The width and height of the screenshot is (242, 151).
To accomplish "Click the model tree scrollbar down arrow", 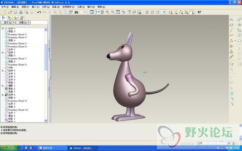I will [46, 121].
